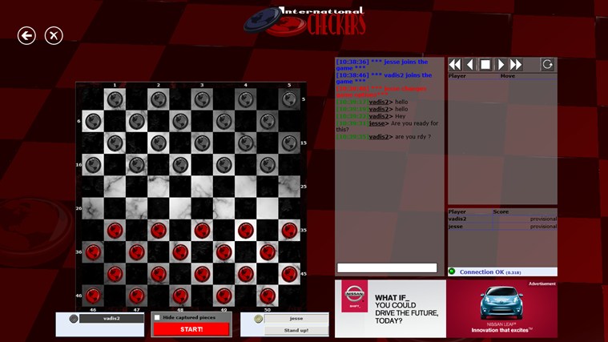Step forward one move
Viewport: 608px width, 342px height.
(x=501, y=65)
